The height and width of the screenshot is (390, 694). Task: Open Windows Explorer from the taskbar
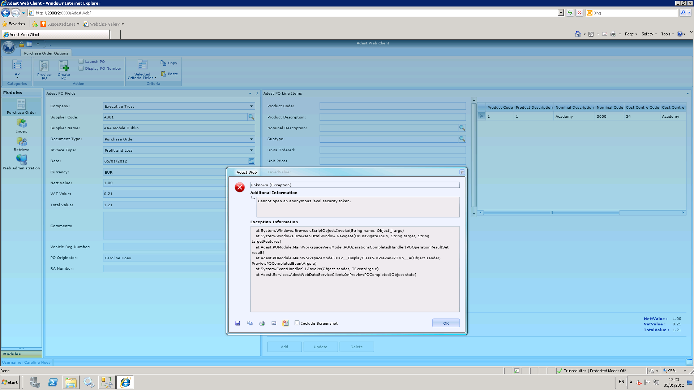click(x=71, y=382)
